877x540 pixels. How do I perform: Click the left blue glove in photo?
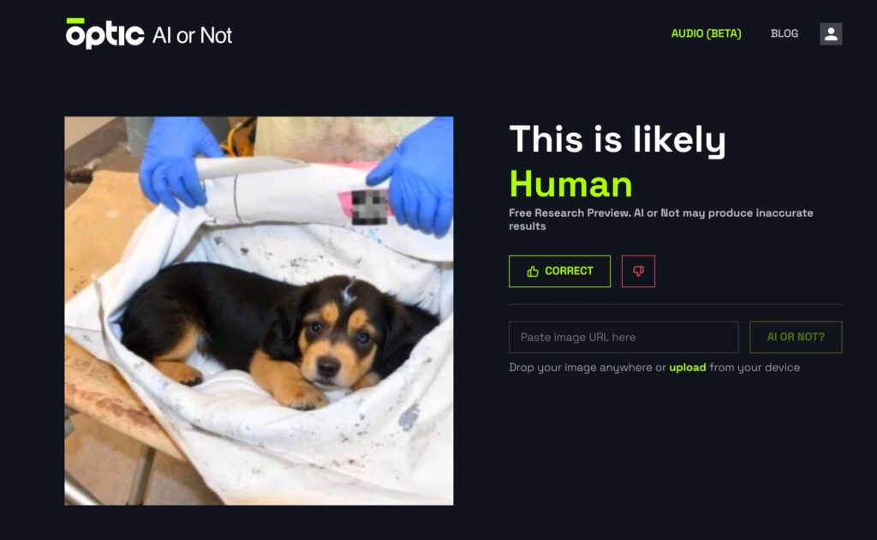[x=178, y=162]
